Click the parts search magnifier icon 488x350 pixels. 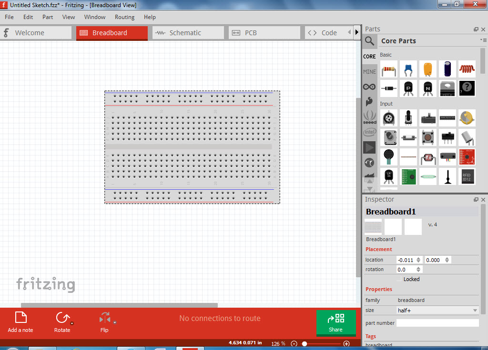pos(369,41)
